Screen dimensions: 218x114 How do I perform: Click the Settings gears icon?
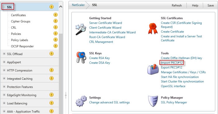[x=81, y=101]
